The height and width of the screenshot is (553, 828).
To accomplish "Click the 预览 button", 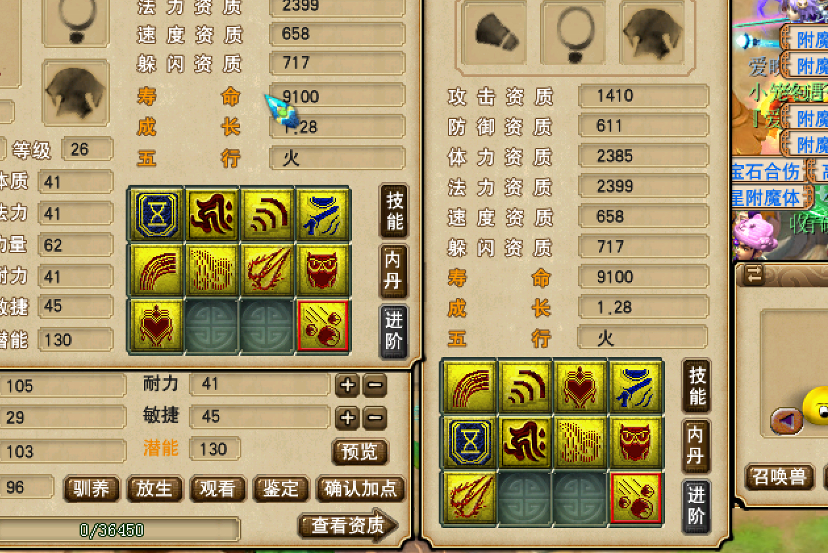I will click(360, 452).
